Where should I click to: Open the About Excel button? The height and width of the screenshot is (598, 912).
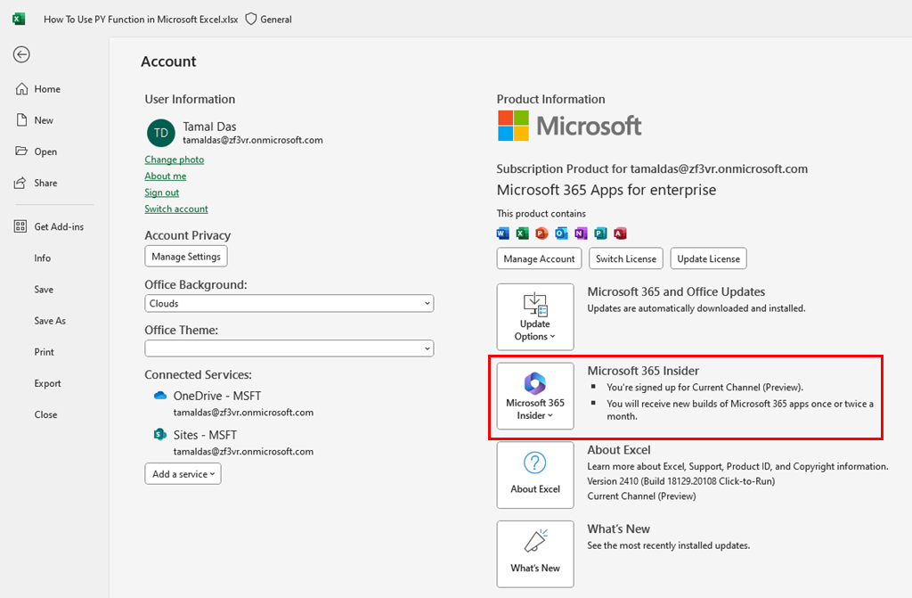535,475
